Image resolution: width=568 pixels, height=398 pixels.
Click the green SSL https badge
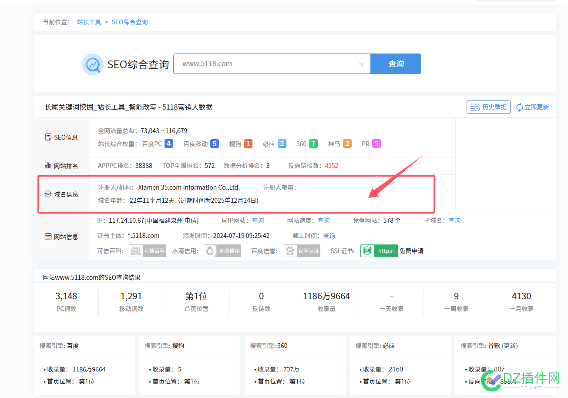coord(379,251)
